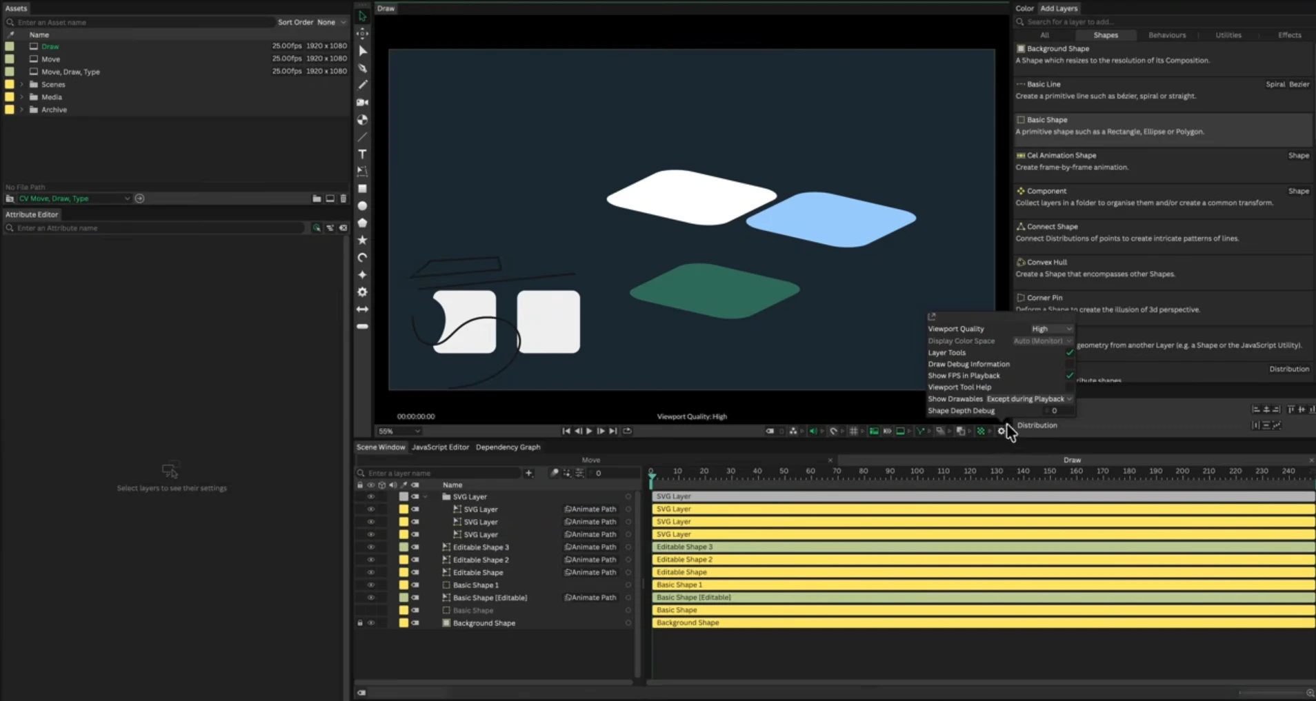Select the Ellipse tool

click(x=362, y=205)
